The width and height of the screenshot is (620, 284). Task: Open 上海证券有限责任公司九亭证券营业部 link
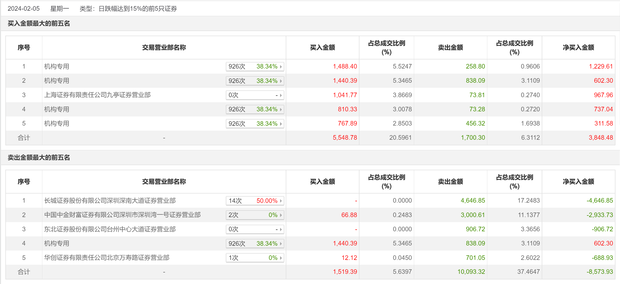(x=97, y=95)
